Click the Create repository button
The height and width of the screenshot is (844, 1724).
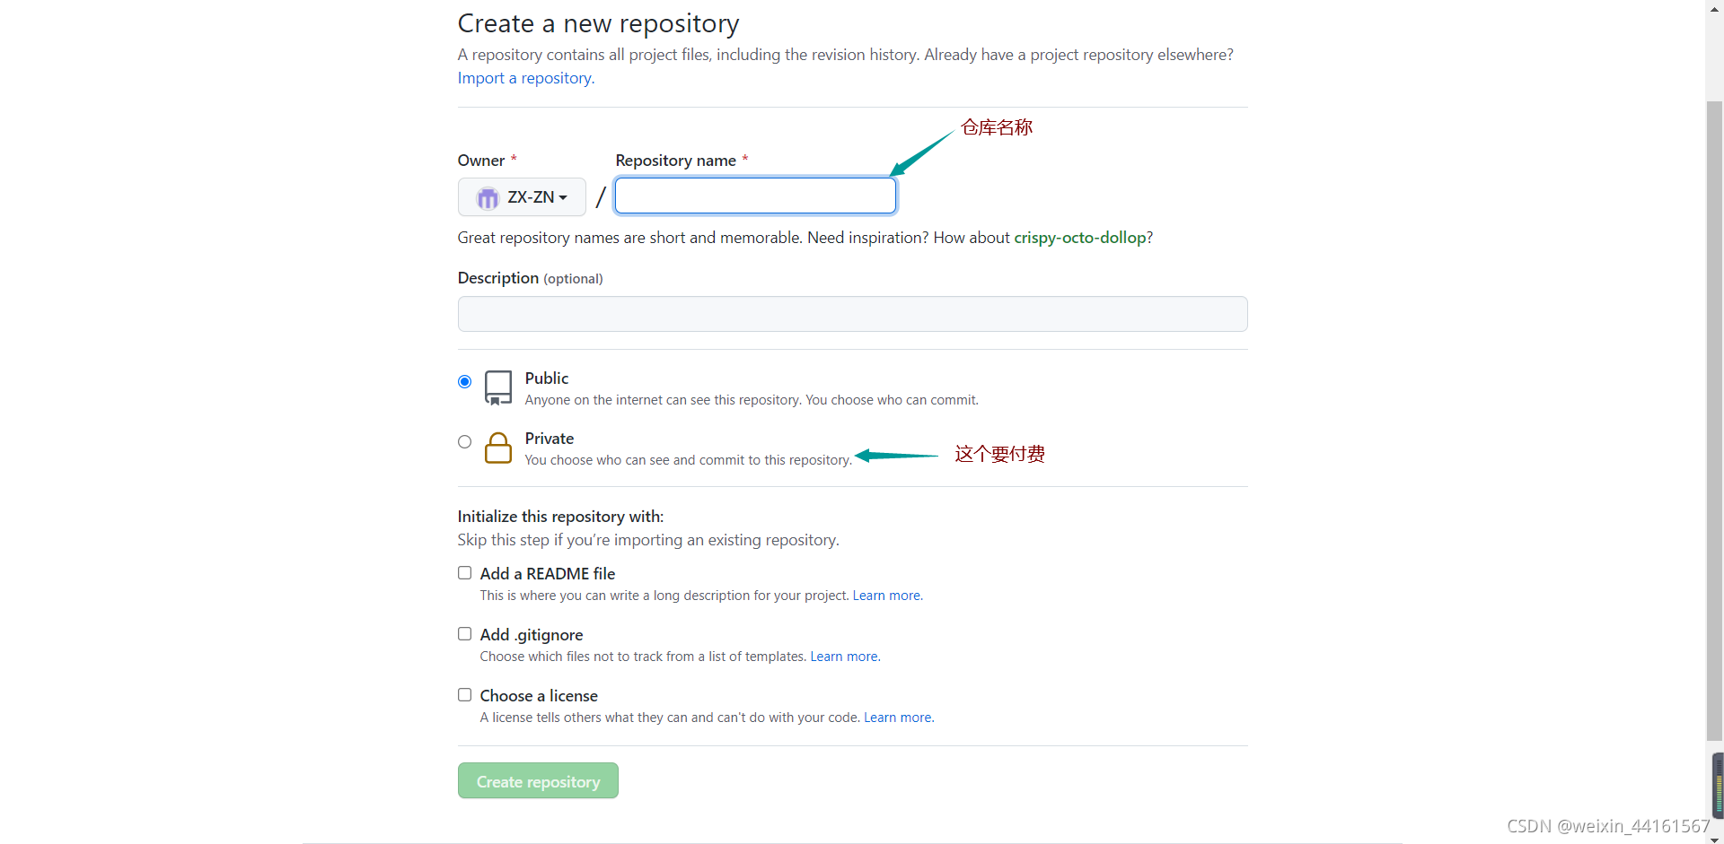point(538,780)
